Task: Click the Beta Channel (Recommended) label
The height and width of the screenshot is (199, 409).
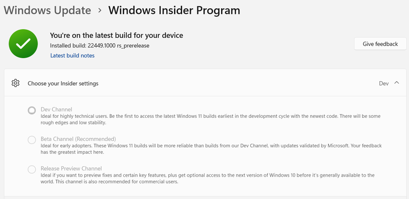Action: (x=78, y=139)
